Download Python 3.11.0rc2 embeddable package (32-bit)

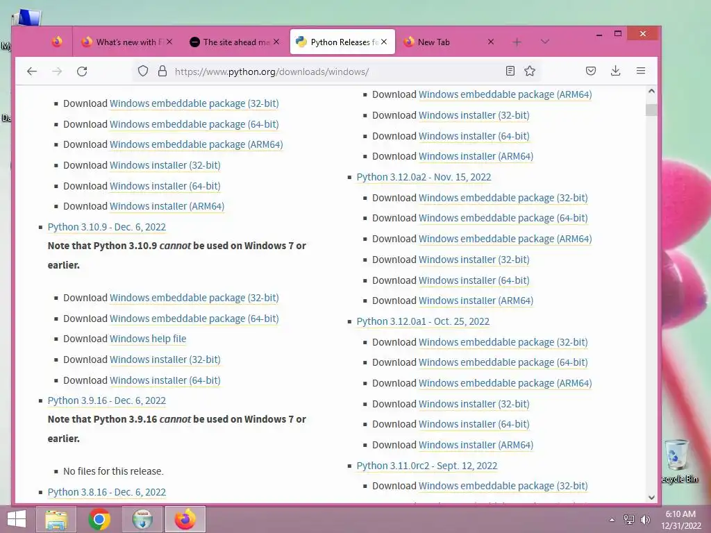click(503, 486)
